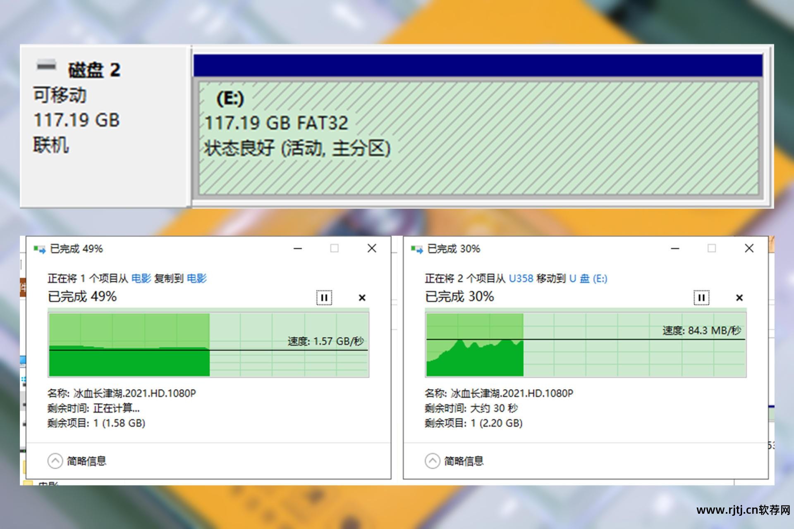Click 状态良好 (活动, 主分区) status text
794x529 pixels.
[x=297, y=148]
